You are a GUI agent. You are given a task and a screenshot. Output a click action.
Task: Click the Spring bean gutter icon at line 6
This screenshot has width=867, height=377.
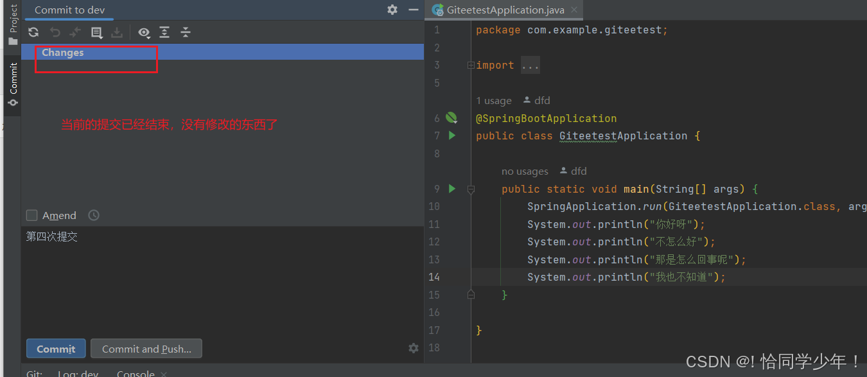coord(451,118)
